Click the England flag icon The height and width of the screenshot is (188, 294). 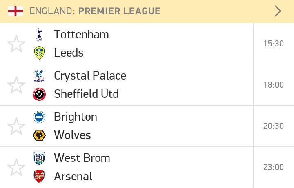click(x=16, y=11)
